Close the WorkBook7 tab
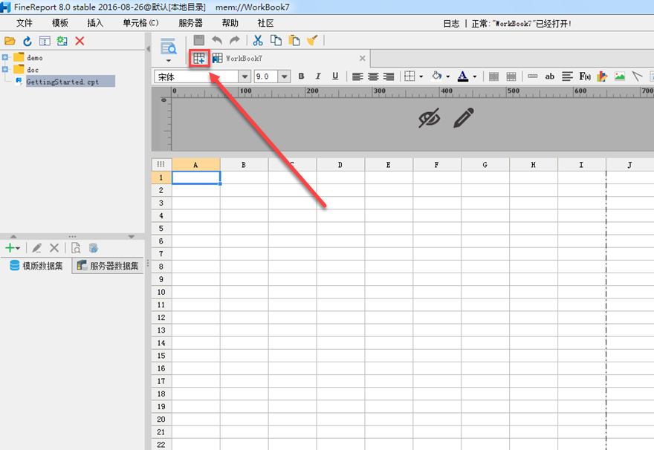Image resolution: width=654 pixels, height=450 pixels. (363, 59)
